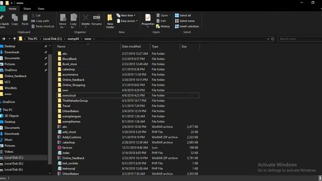Expand breadcrumb chevron after www

(x=94, y=39)
